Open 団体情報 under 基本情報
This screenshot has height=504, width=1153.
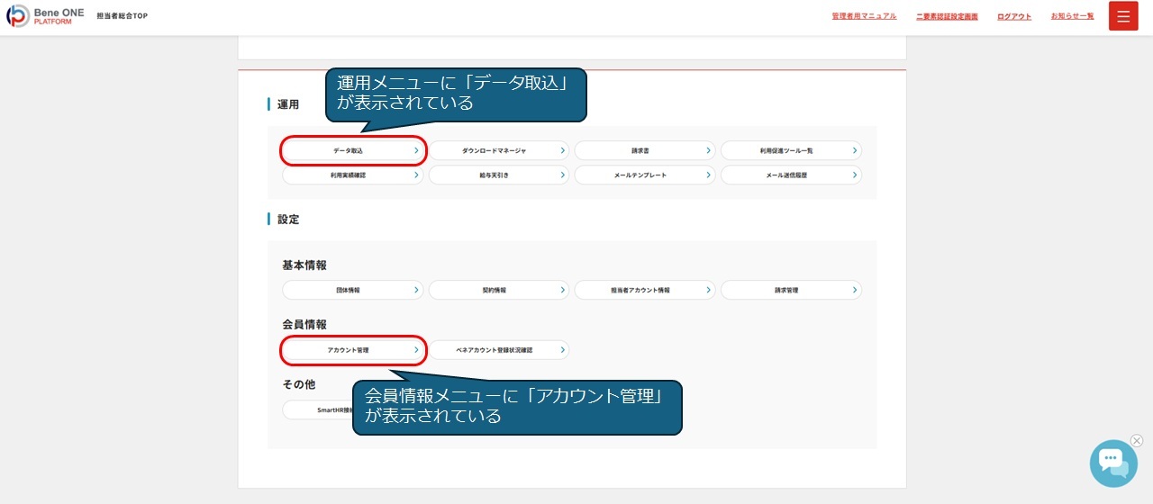click(352, 290)
